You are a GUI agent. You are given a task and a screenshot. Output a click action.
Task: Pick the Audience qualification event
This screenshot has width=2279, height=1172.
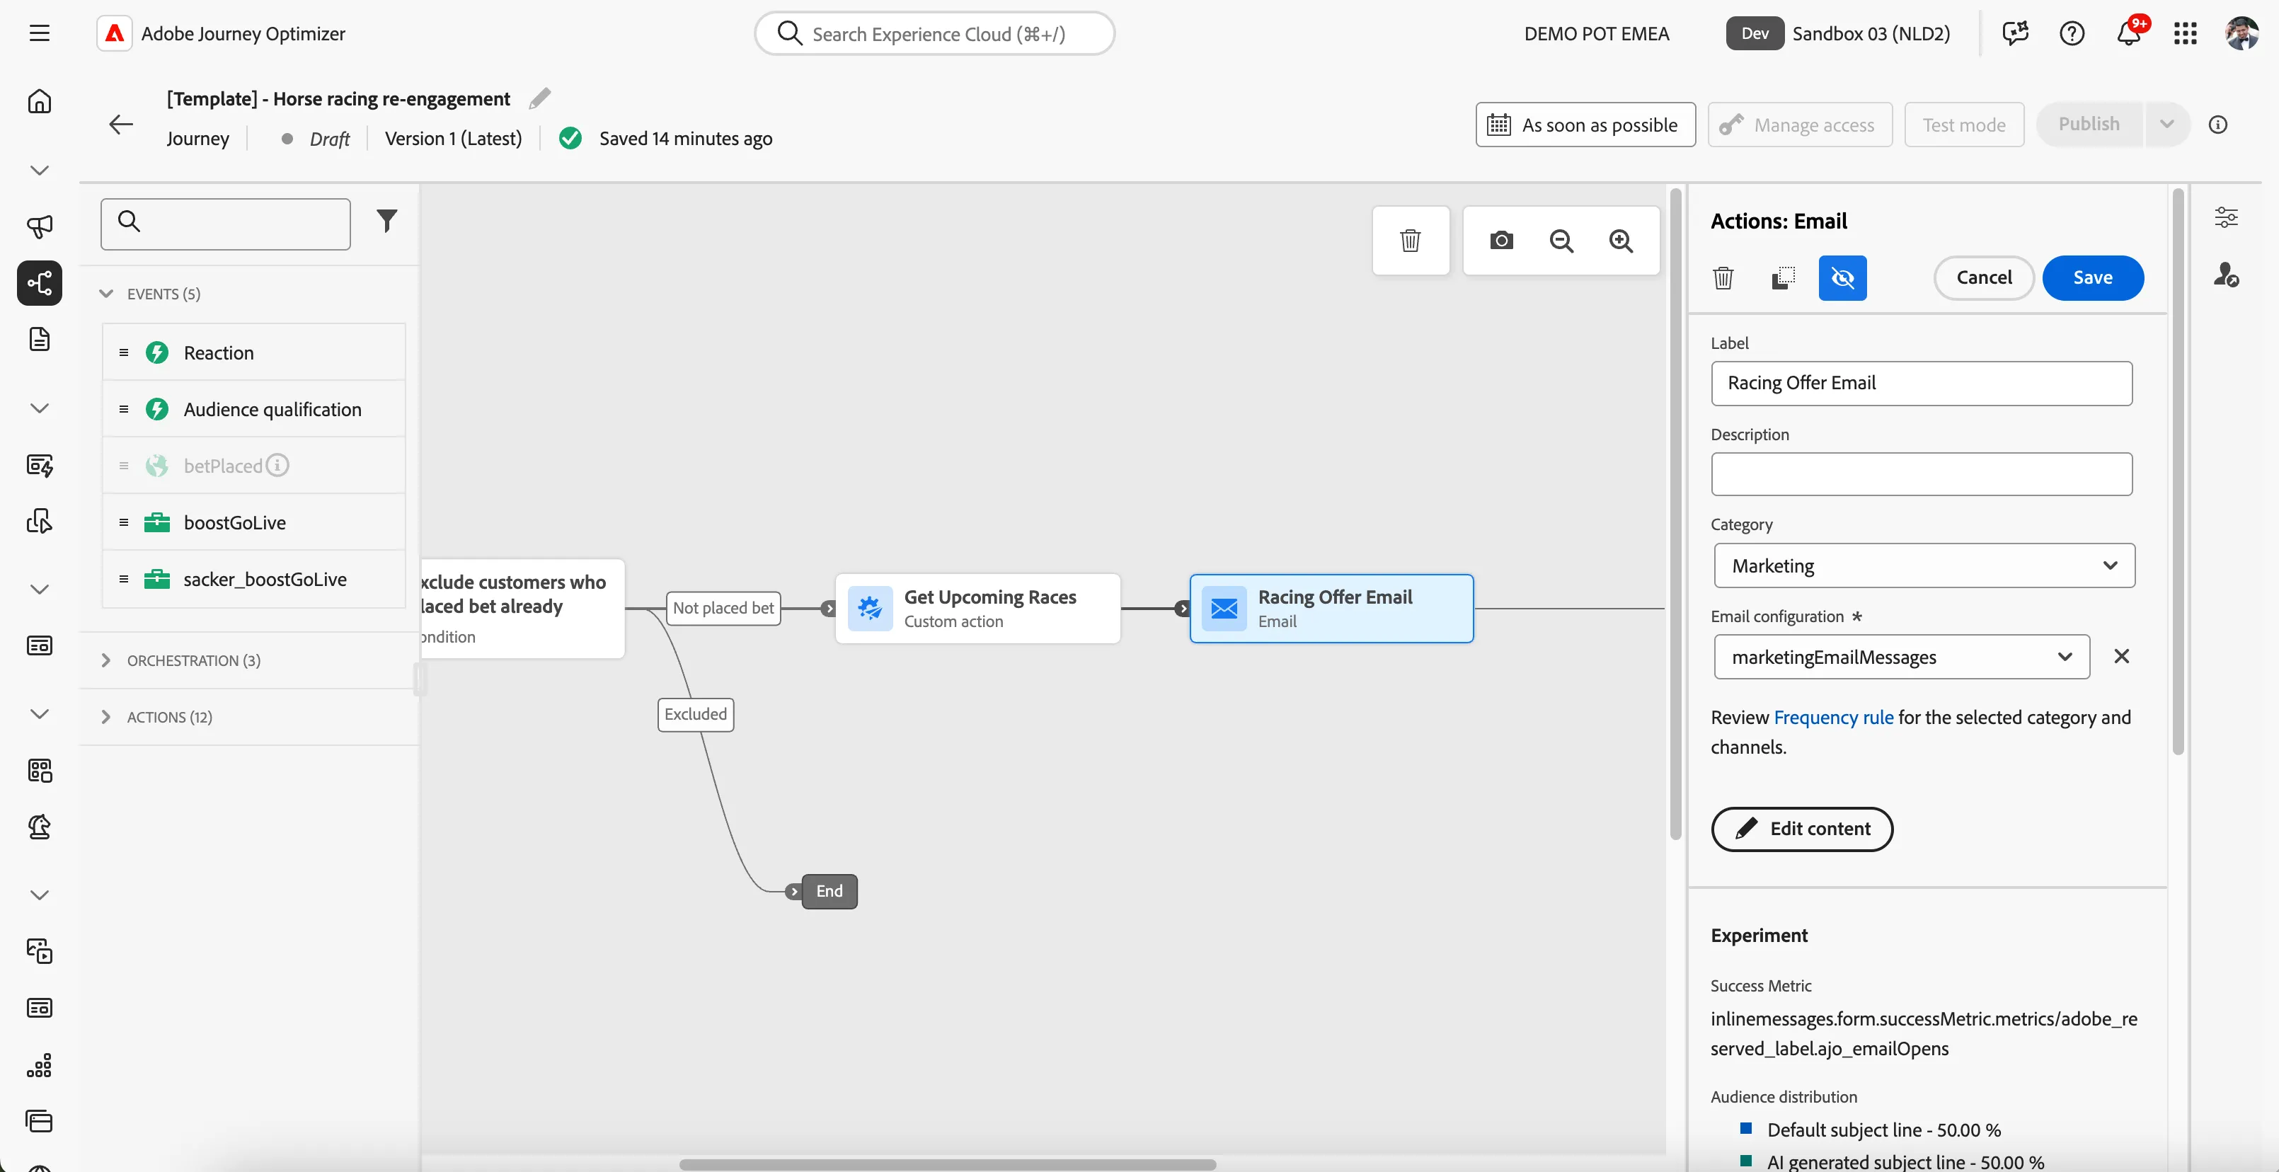click(254, 408)
